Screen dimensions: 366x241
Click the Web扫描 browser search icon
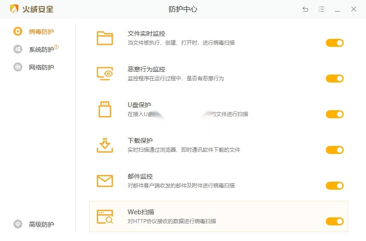(x=105, y=216)
